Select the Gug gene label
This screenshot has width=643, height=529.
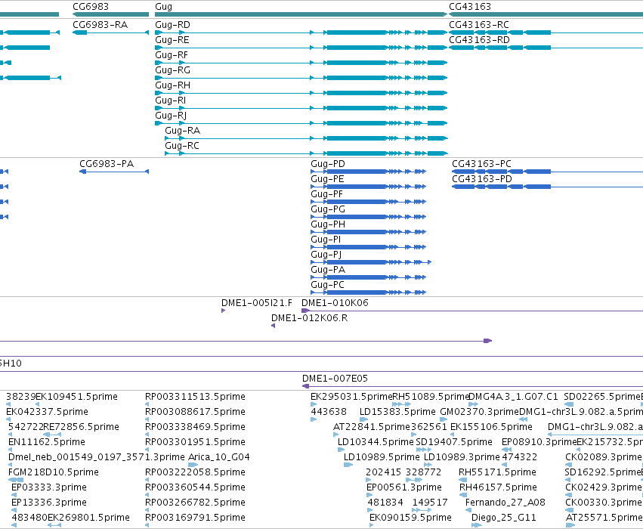coord(164,7)
